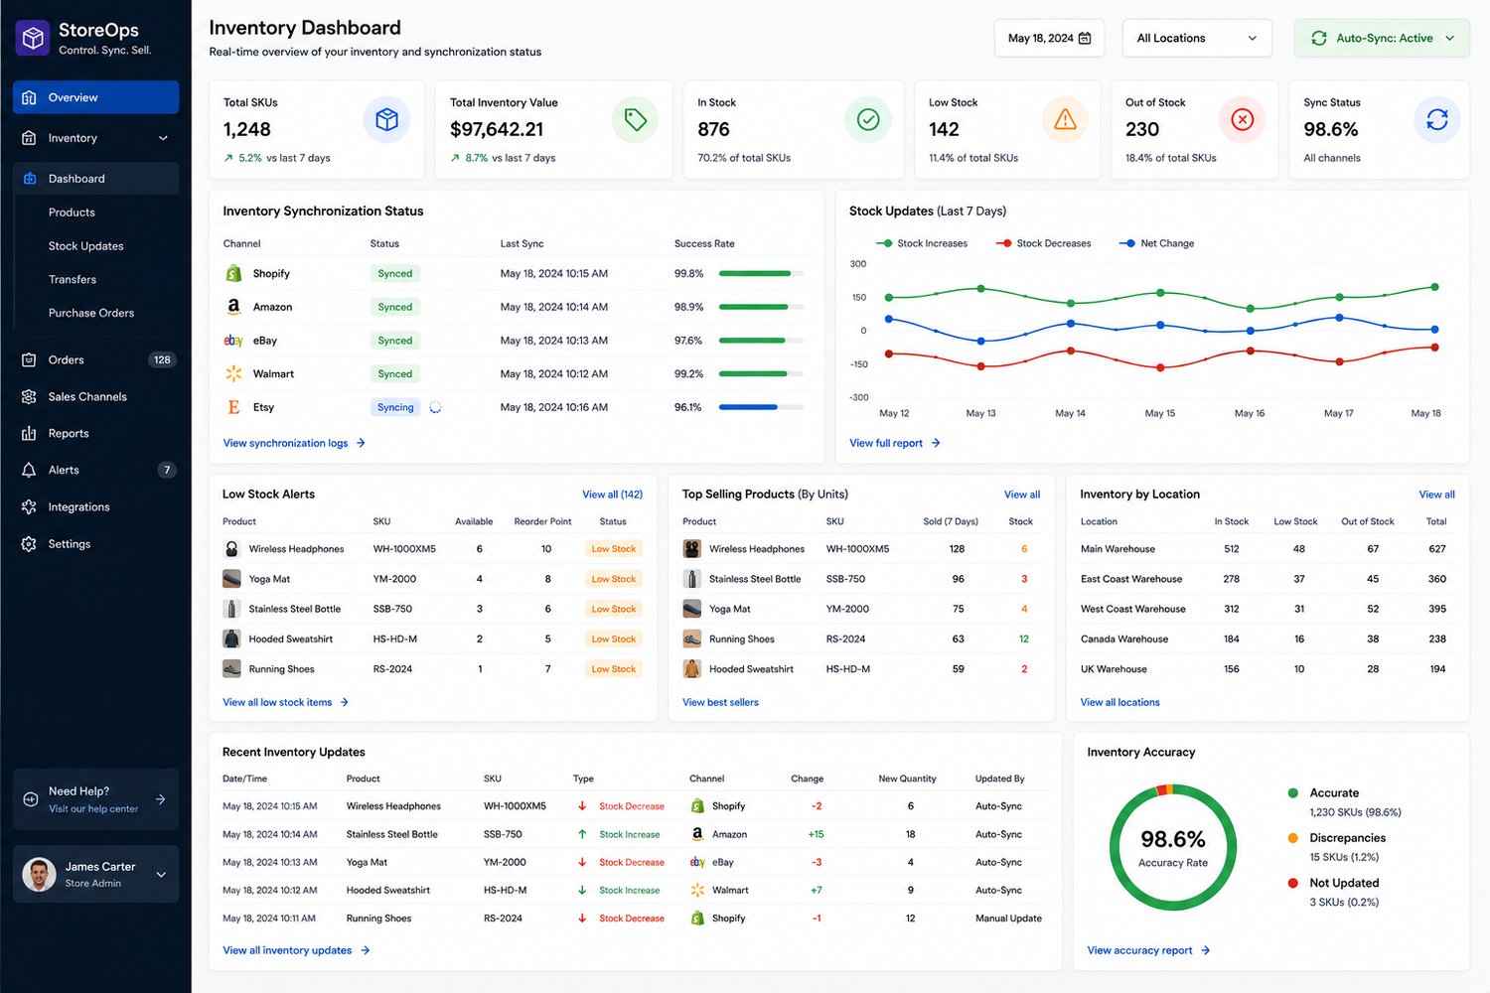Click View best sellers link
The height and width of the screenshot is (993, 1490).
720,702
